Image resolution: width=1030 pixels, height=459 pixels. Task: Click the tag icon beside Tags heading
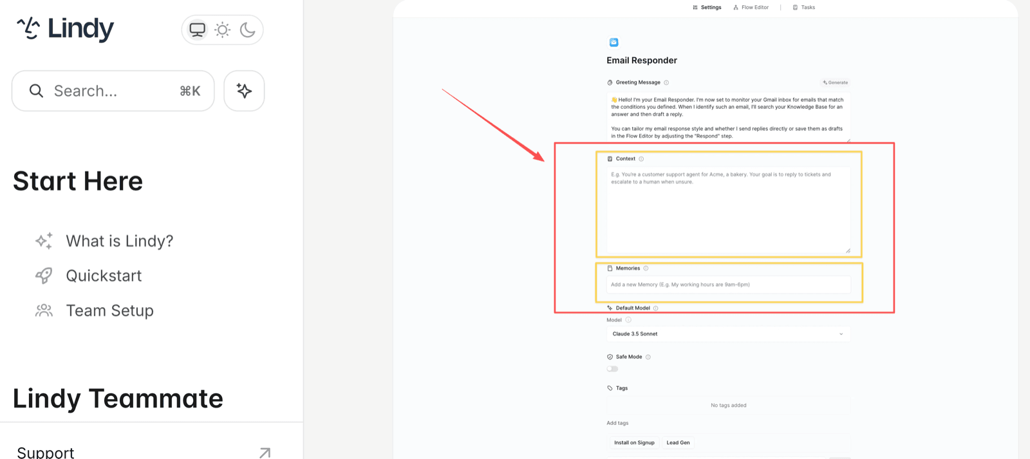click(610, 388)
